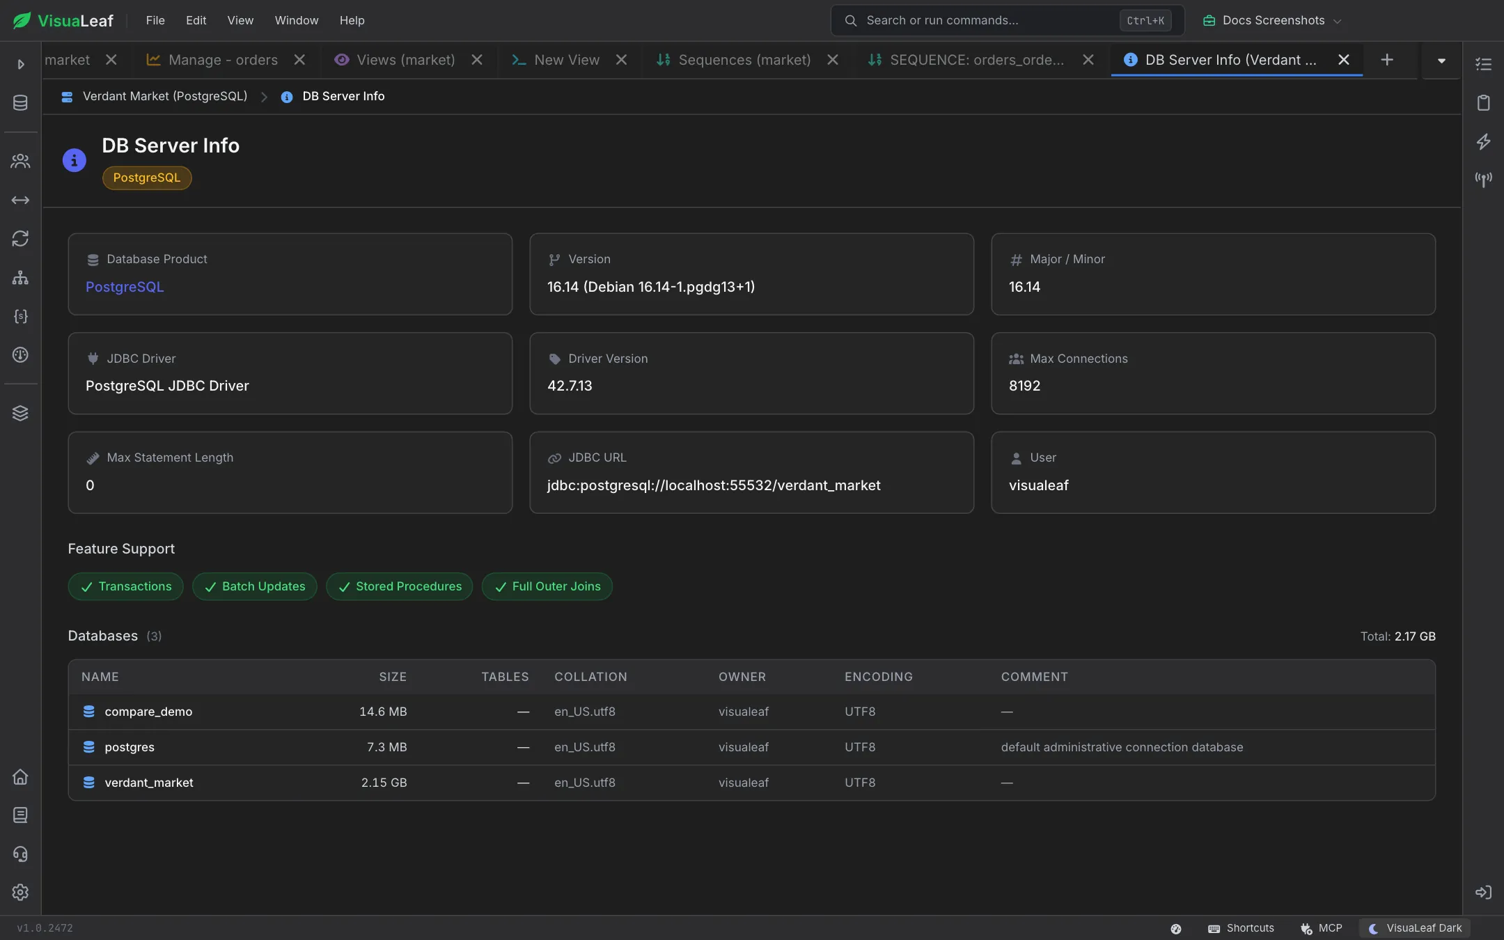Open the clipboard icon in right panel
This screenshot has width=1504, height=940.
pos(1484,103)
